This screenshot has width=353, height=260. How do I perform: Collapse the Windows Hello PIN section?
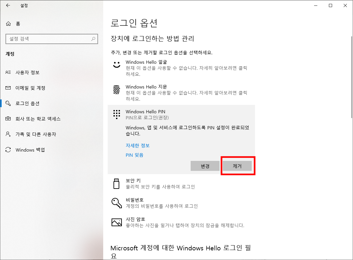181,115
